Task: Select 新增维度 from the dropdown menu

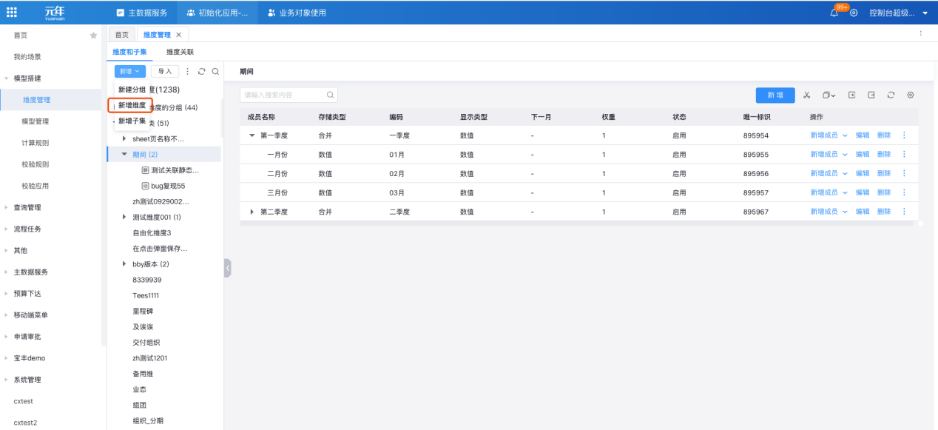Action: point(132,105)
